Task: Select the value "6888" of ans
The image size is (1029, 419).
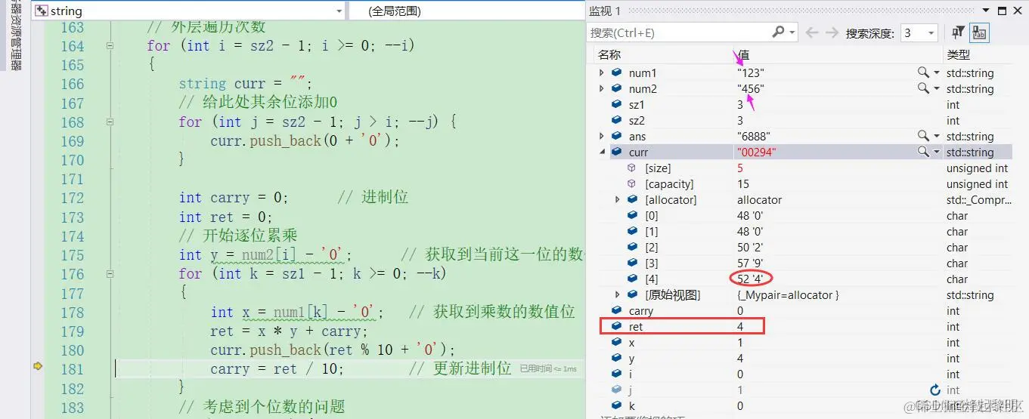Action: click(752, 136)
